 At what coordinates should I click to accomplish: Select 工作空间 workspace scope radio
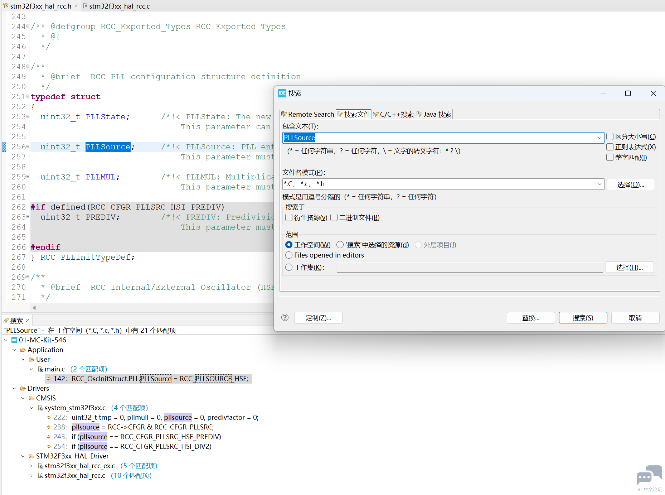tap(289, 245)
